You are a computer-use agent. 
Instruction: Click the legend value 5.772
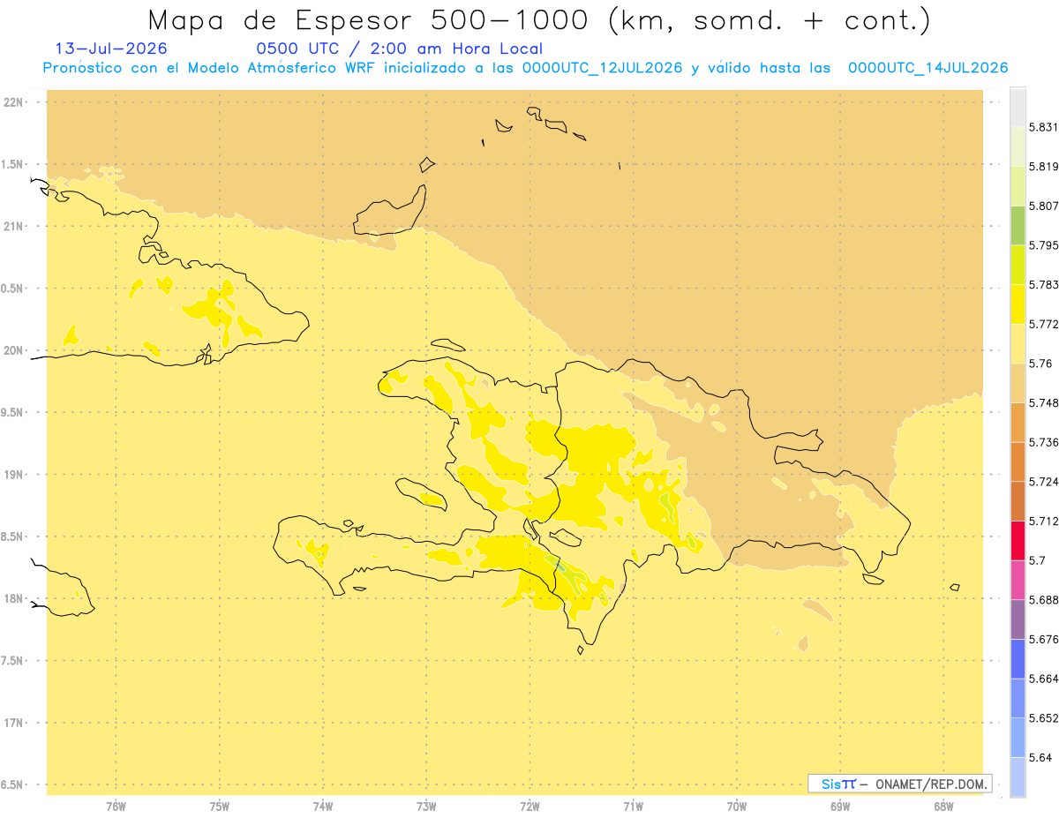point(1043,324)
